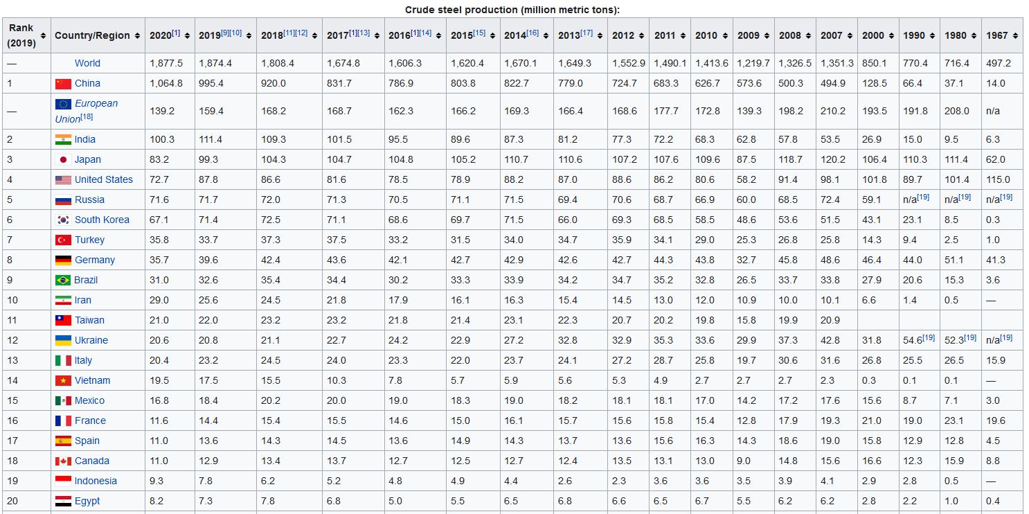The image size is (1029, 514).
Task: Sort table by Rank (2019) column
Action: click(44, 35)
